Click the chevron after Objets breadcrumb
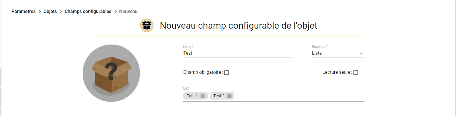Viewport: 456px width, 116px height. 61,12
